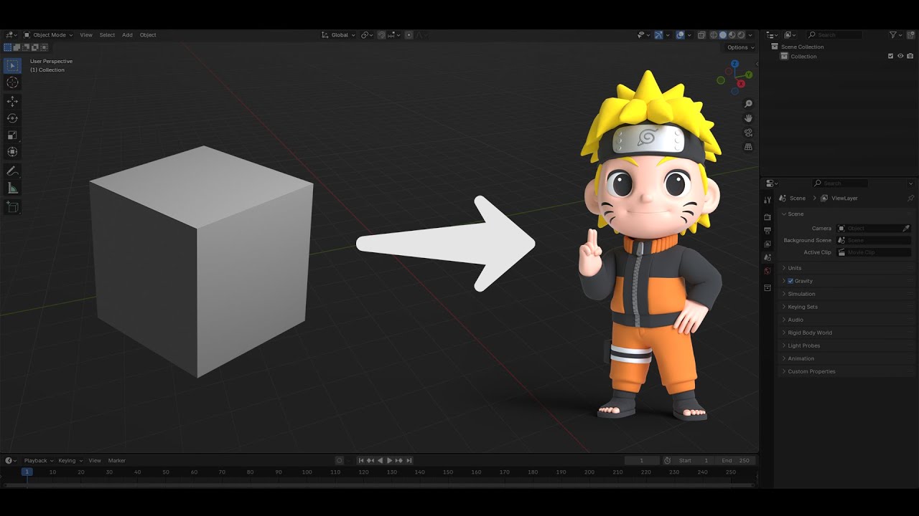Click the timeline play button
This screenshot has height=516, width=919.
click(x=389, y=460)
